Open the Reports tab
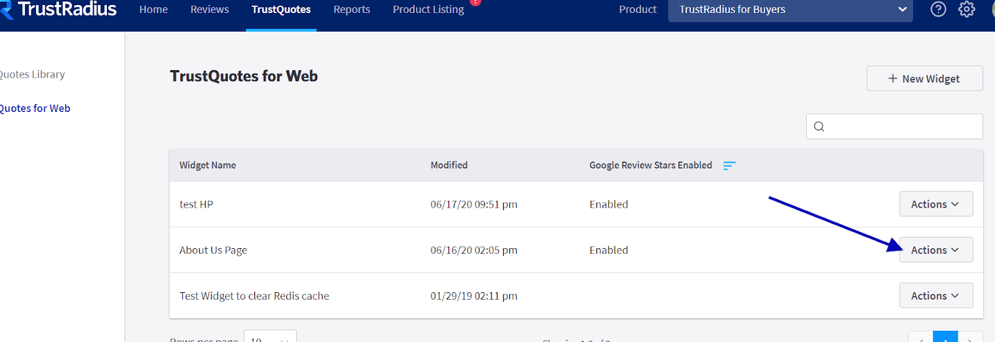Image resolution: width=995 pixels, height=342 pixels. 351,9
